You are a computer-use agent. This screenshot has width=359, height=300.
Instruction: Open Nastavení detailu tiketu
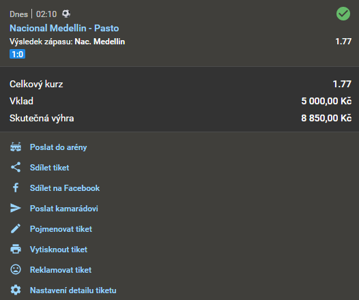(73, 290)
